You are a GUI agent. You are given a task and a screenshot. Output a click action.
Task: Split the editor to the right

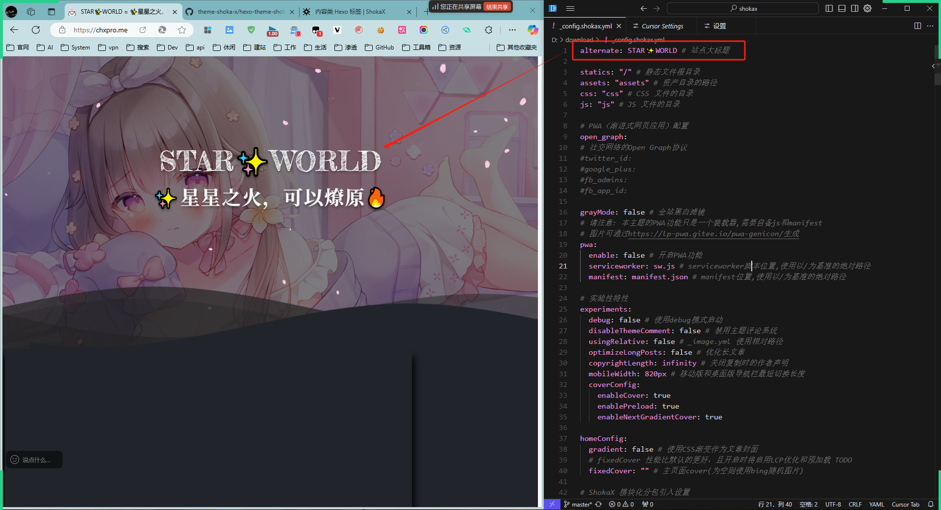tap(917, 26)
